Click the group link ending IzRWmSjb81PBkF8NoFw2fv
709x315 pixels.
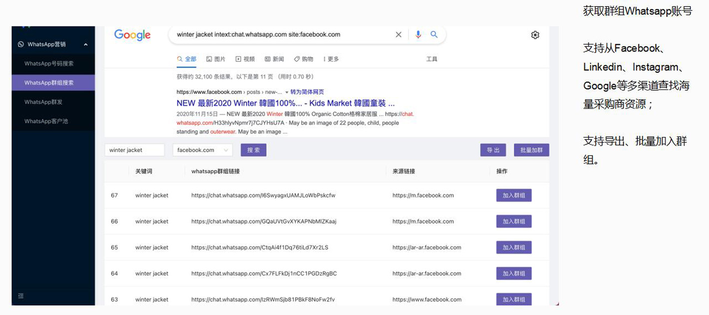point(263,300)
